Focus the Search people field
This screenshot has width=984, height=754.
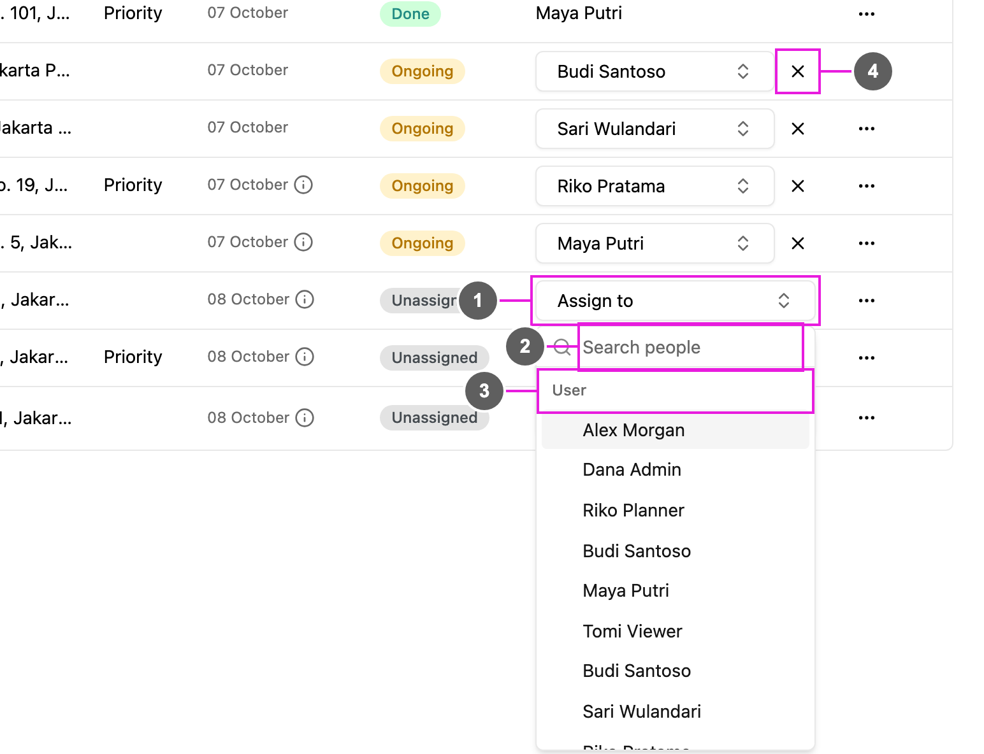coord(690,347)
